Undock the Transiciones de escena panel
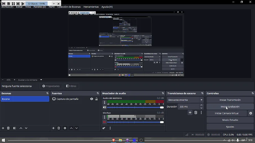Viewport: 255px width, 143px height. [202, 93]
